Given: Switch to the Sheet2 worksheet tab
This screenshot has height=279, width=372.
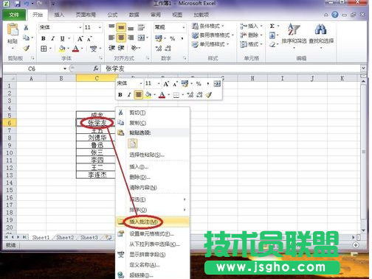Looking at the screenshot, I should coord(65,238).
